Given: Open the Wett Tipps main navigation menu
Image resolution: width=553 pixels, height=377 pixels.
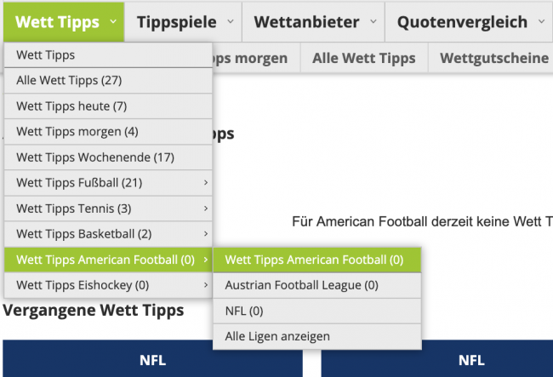Looking at the screenshot, I should (57, 22).
